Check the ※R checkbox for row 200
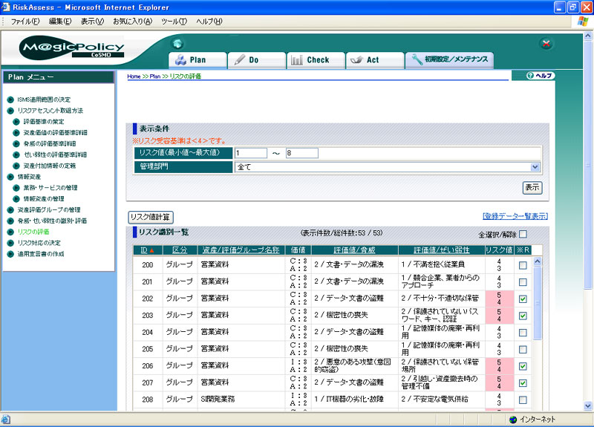Screen dimensions: 594x427 [x=523, y=265]
